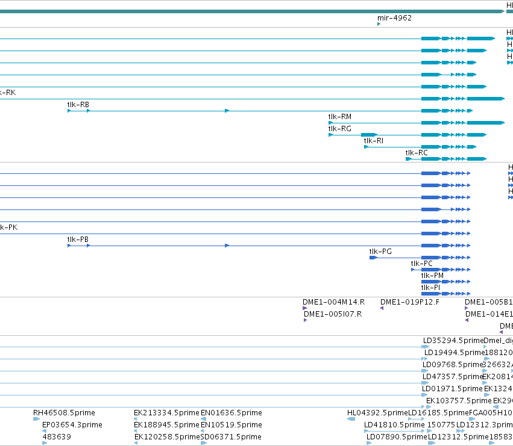Click the EN10519.5prime EST label

231,425
